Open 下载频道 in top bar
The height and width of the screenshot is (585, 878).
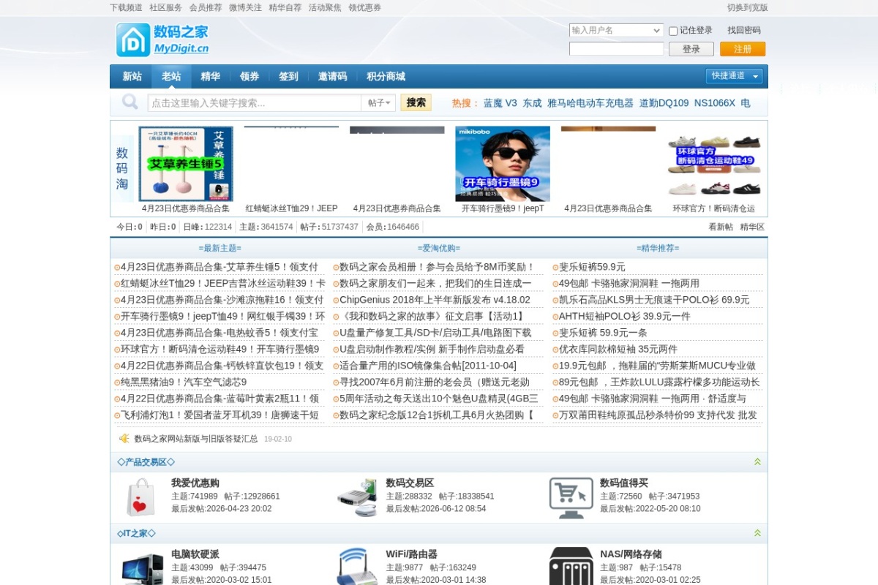(x=126, y=8)
